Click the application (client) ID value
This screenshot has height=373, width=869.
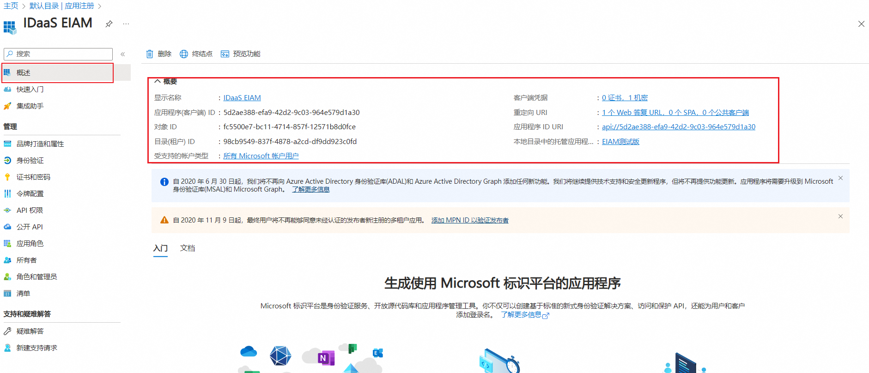(292, 113)
